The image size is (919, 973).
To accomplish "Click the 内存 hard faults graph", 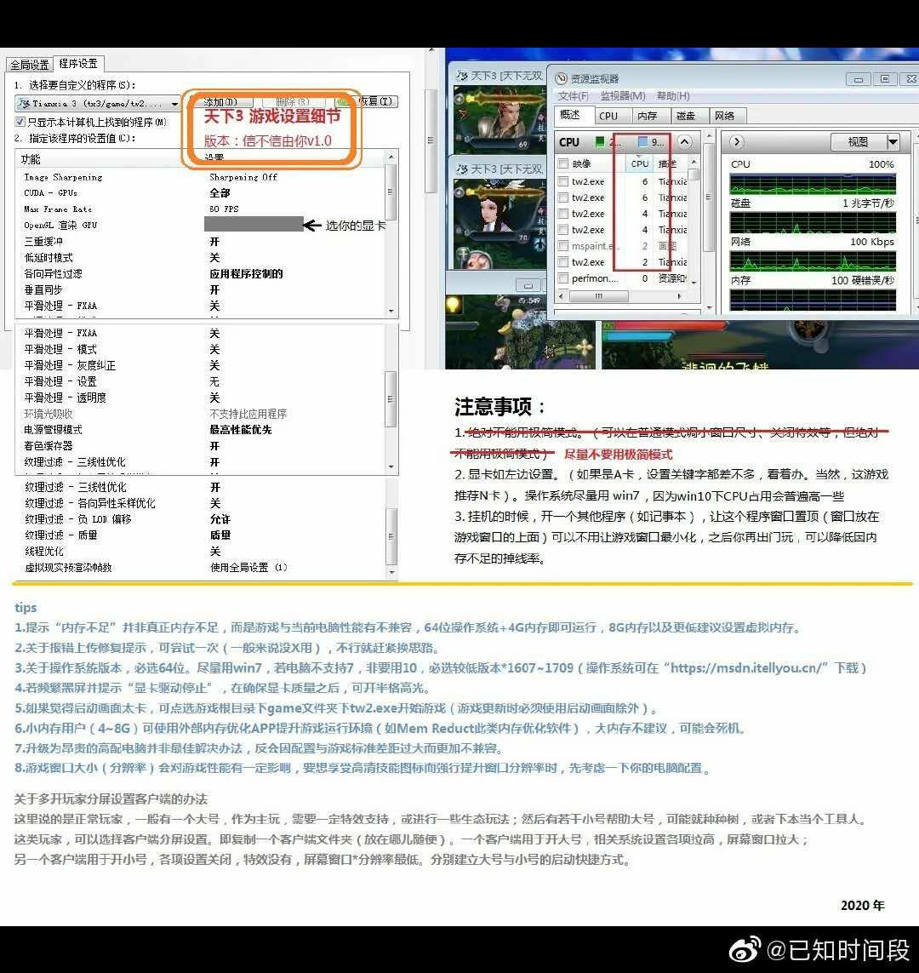I will 813,299.
